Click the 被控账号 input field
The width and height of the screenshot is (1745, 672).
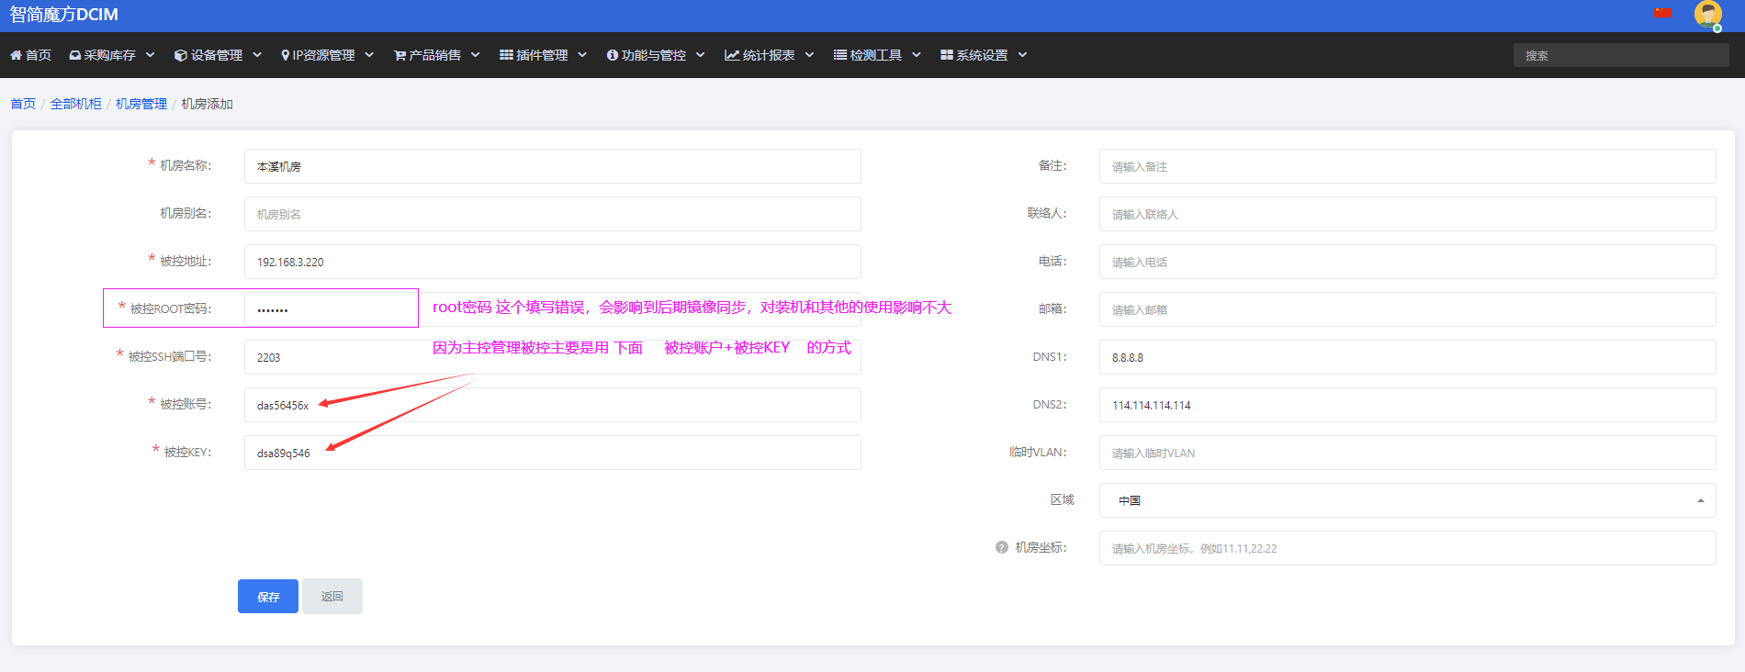pyautogui.click(x=553, y=405)
